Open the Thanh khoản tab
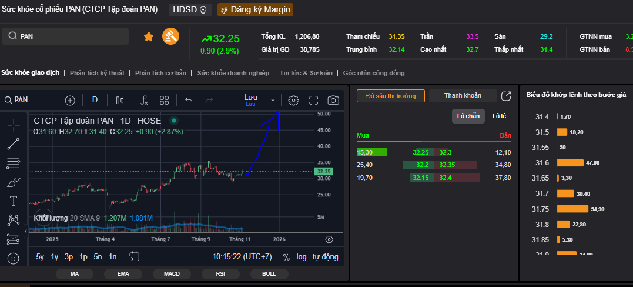 [463, 95]
